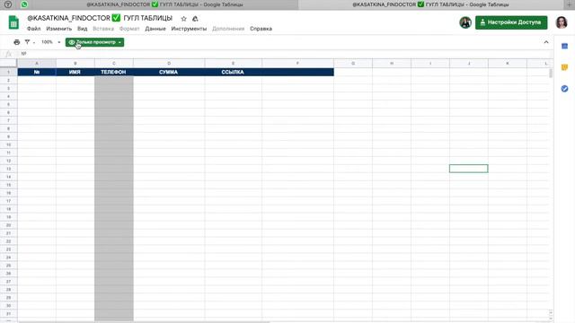Star the document with star icon
The height and width of the screenshot is (323, 575).
(183, 18)
